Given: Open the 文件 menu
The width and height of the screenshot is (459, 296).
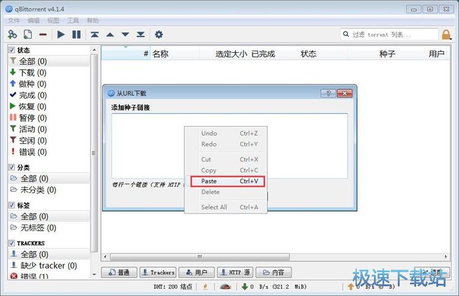Looking at the screenshot, I should point(13,20).
